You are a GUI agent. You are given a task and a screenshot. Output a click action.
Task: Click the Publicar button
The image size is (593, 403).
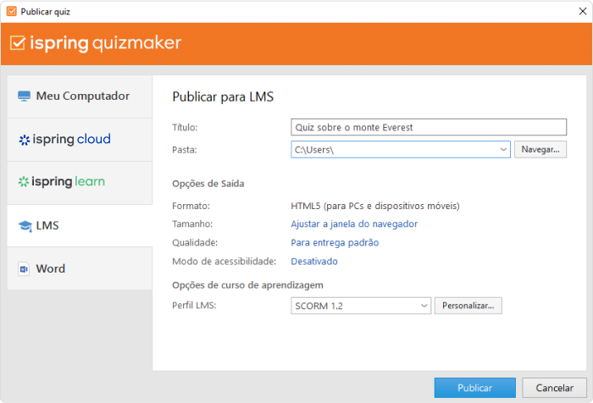coord(475,388)
